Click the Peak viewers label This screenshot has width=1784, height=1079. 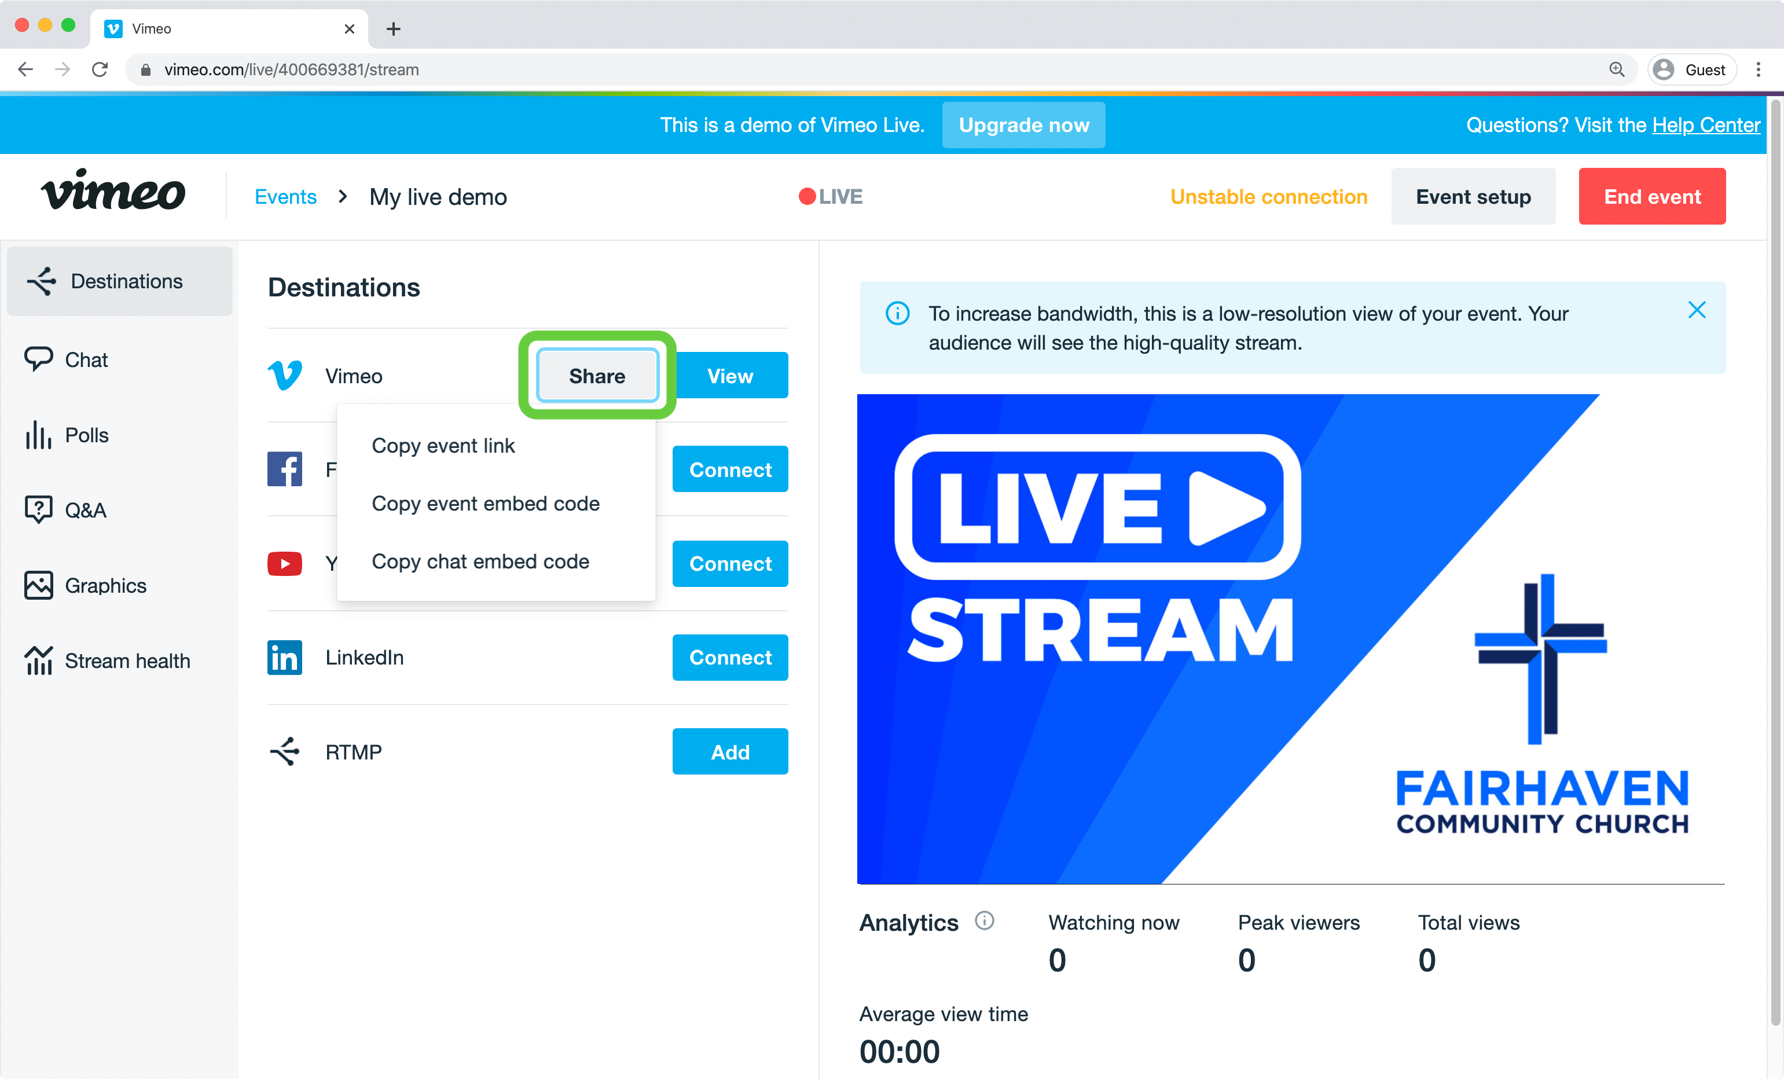pyautogui.click(x=1298, y=922)
